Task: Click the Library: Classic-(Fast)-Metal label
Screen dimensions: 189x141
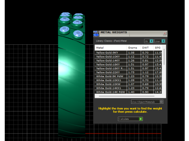Action: [x=111, y=41]
